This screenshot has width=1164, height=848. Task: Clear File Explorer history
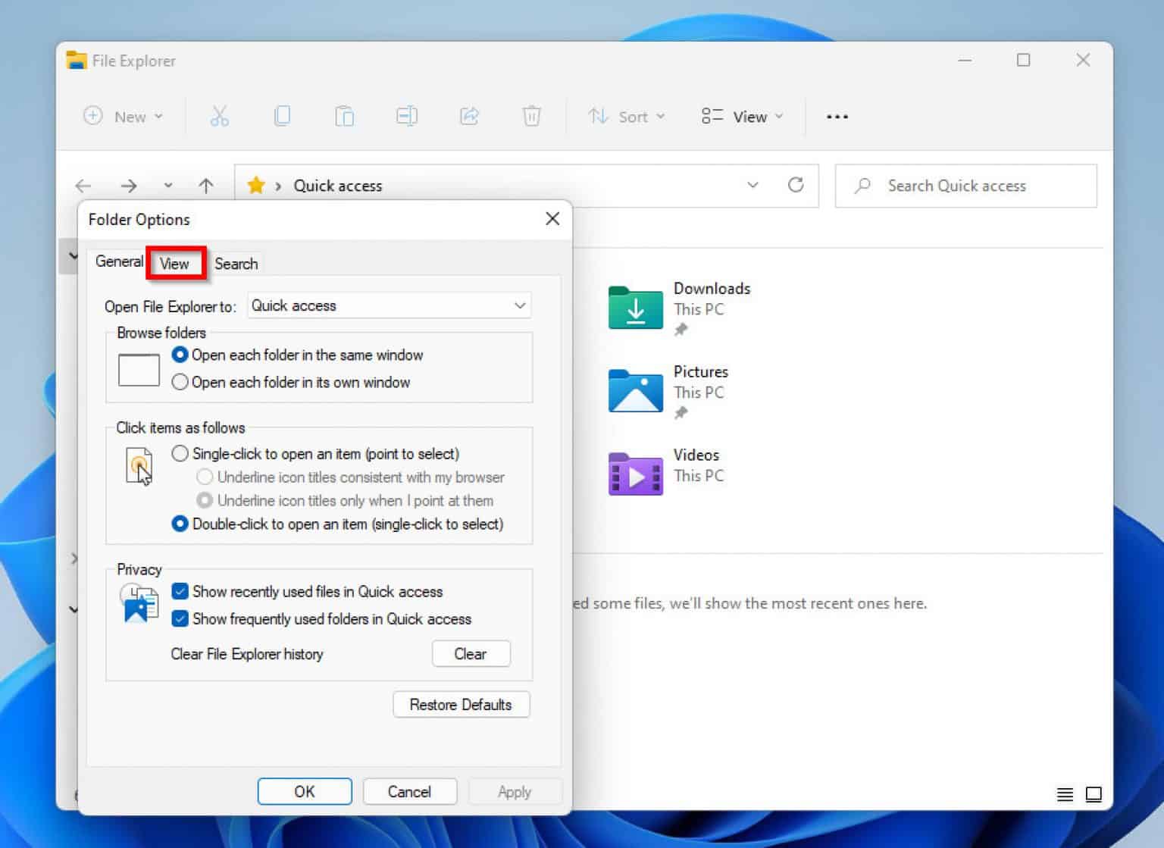tap(471, 653)
